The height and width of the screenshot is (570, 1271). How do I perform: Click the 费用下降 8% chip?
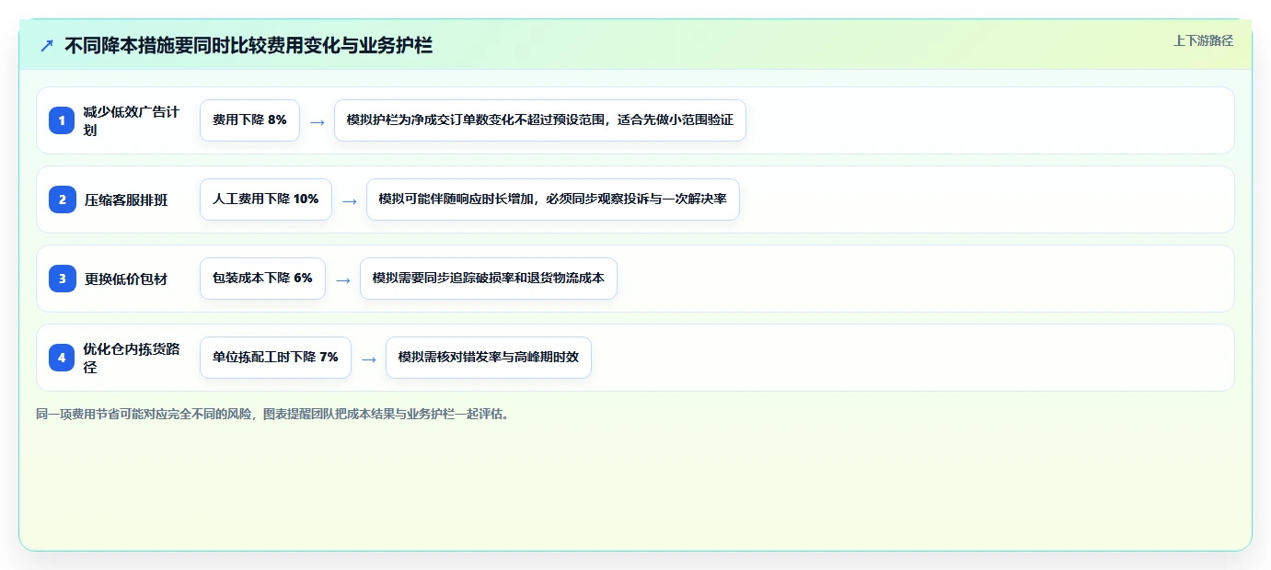[249, 120]
